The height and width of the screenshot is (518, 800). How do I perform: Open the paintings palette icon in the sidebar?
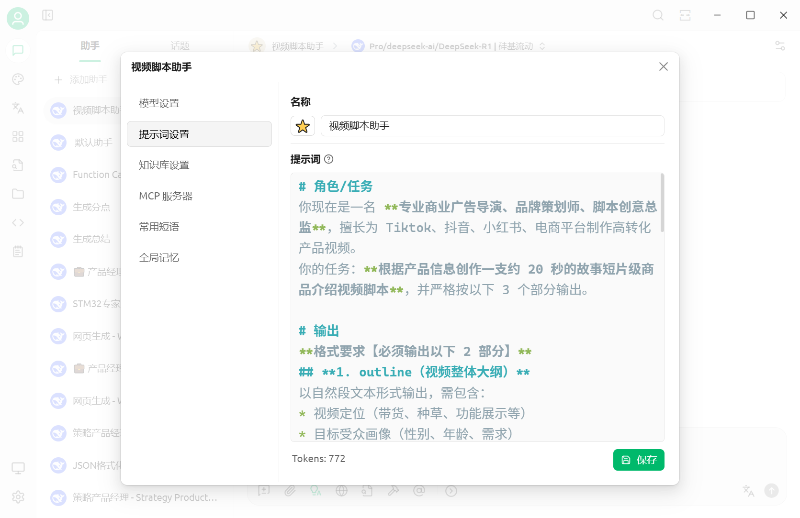point(18,79)
